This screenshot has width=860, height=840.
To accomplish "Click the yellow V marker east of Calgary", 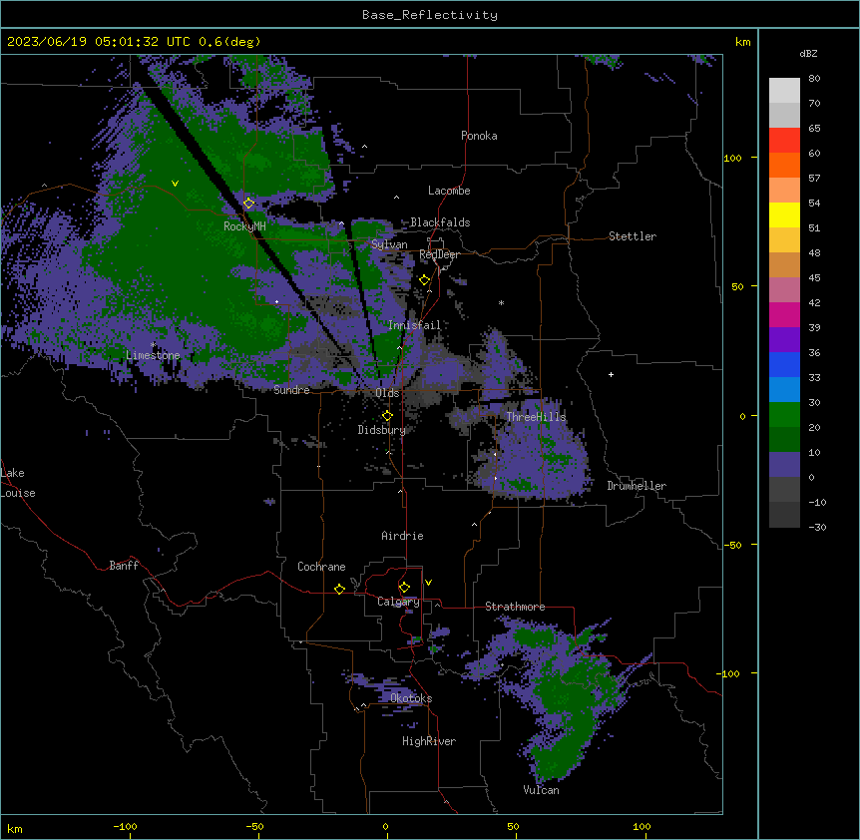I will click(x=428, y=583).
